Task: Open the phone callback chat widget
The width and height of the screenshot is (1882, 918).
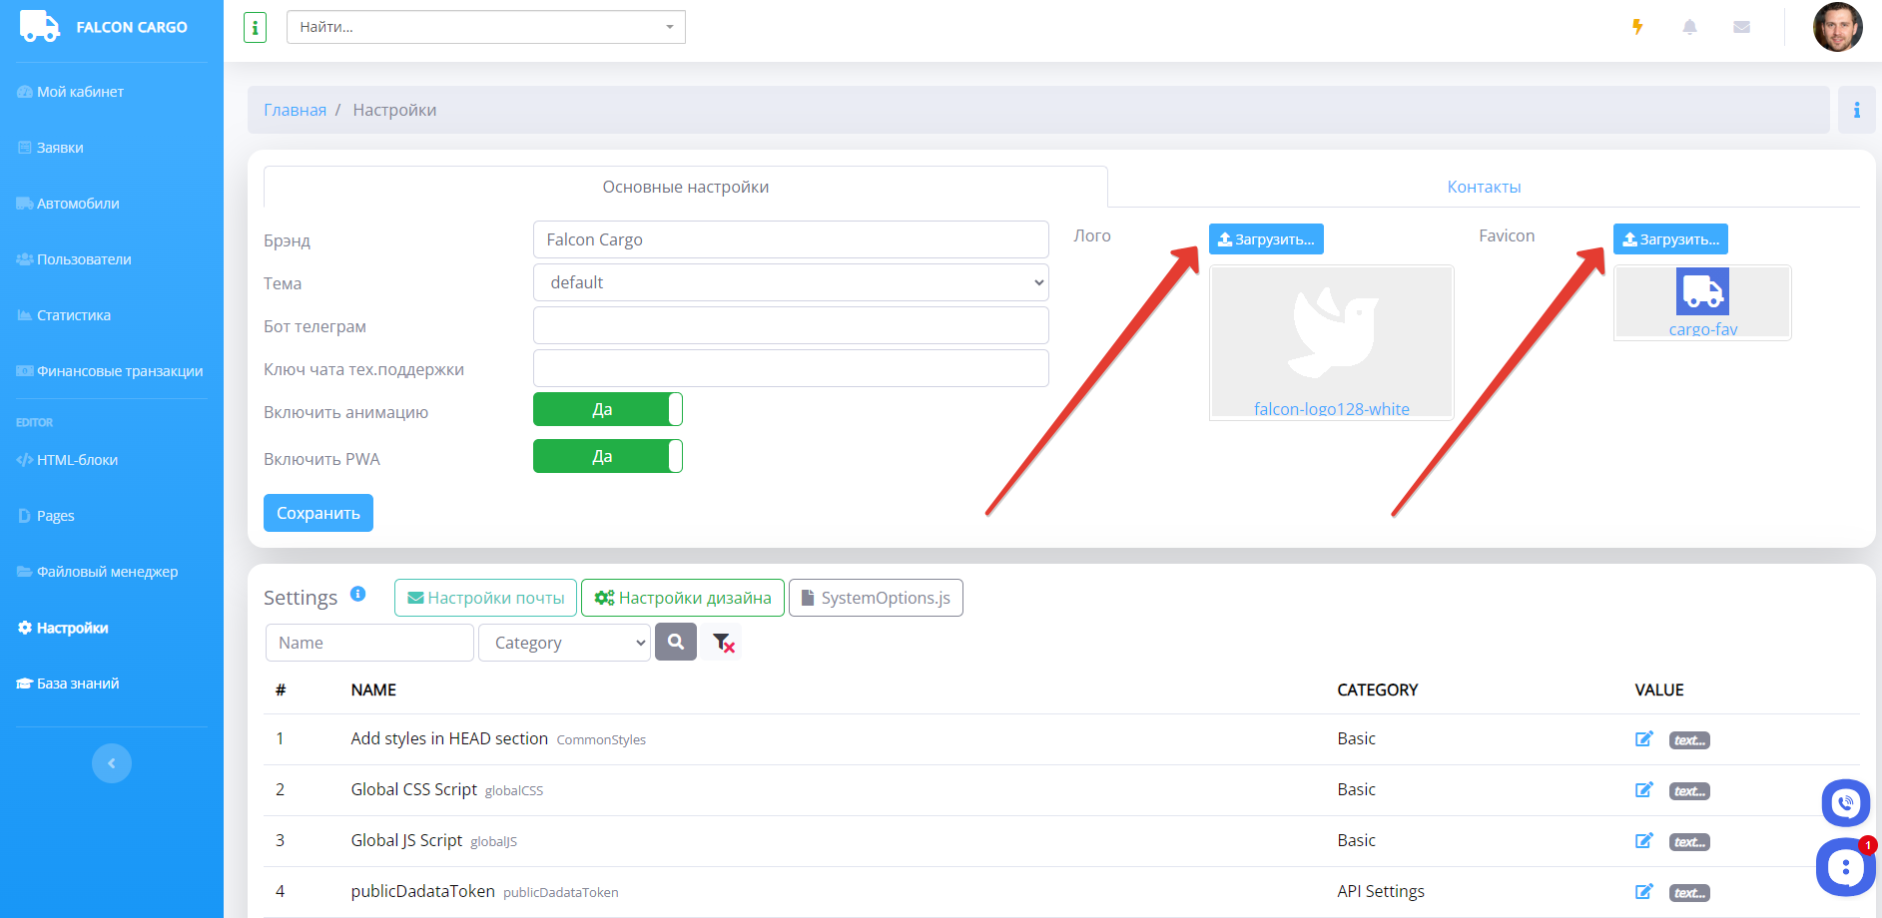Action: 1845,802
